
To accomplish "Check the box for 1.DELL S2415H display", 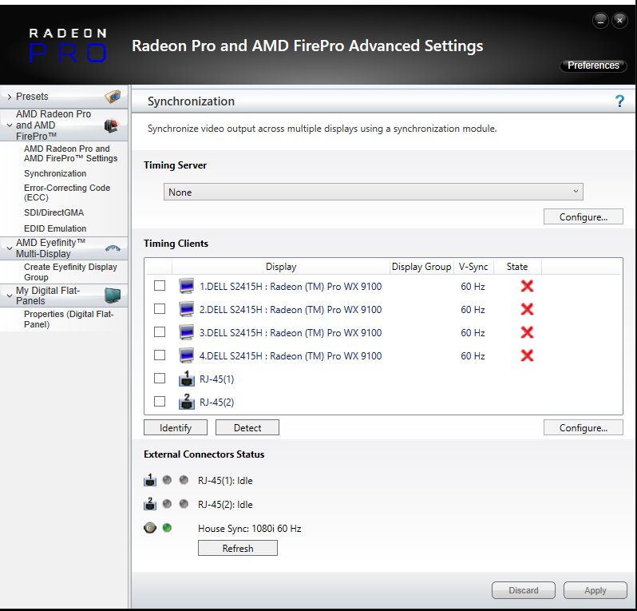I will [160, 286].
